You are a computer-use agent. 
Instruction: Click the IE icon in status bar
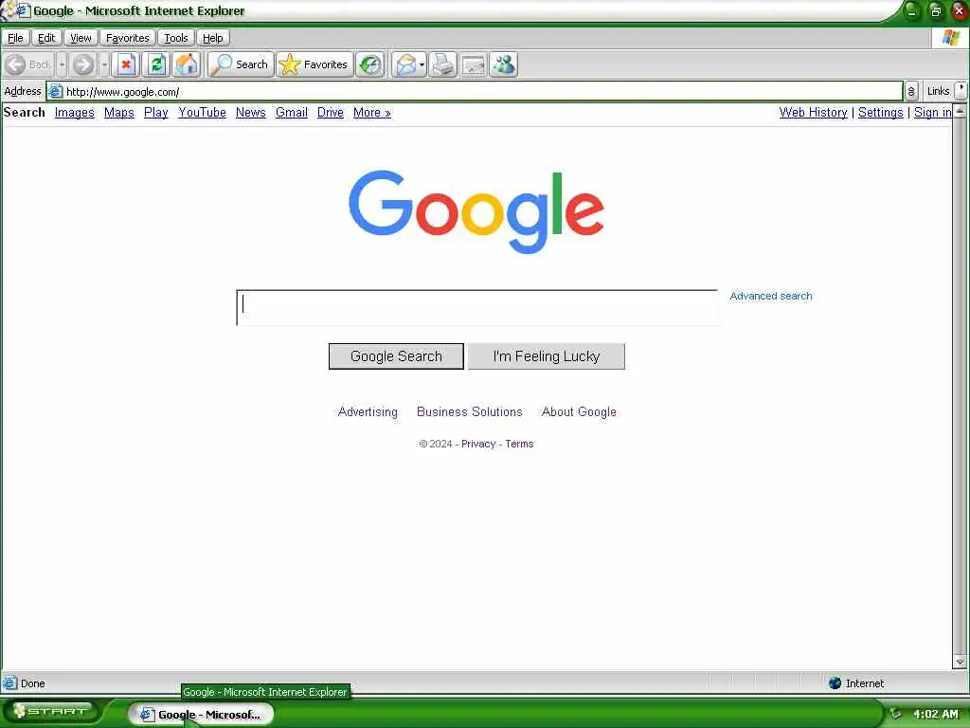[x=9, y=682]
